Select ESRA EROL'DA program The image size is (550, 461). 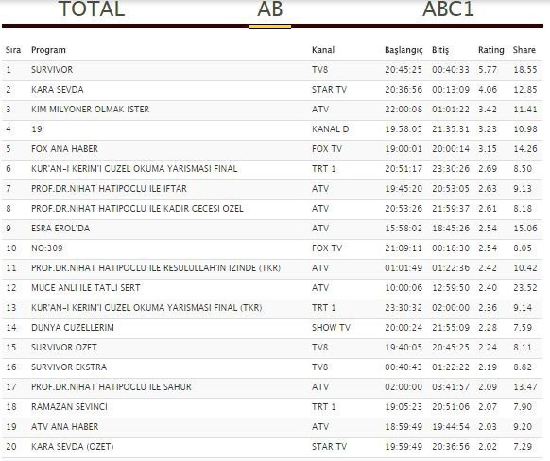point(60,229)
